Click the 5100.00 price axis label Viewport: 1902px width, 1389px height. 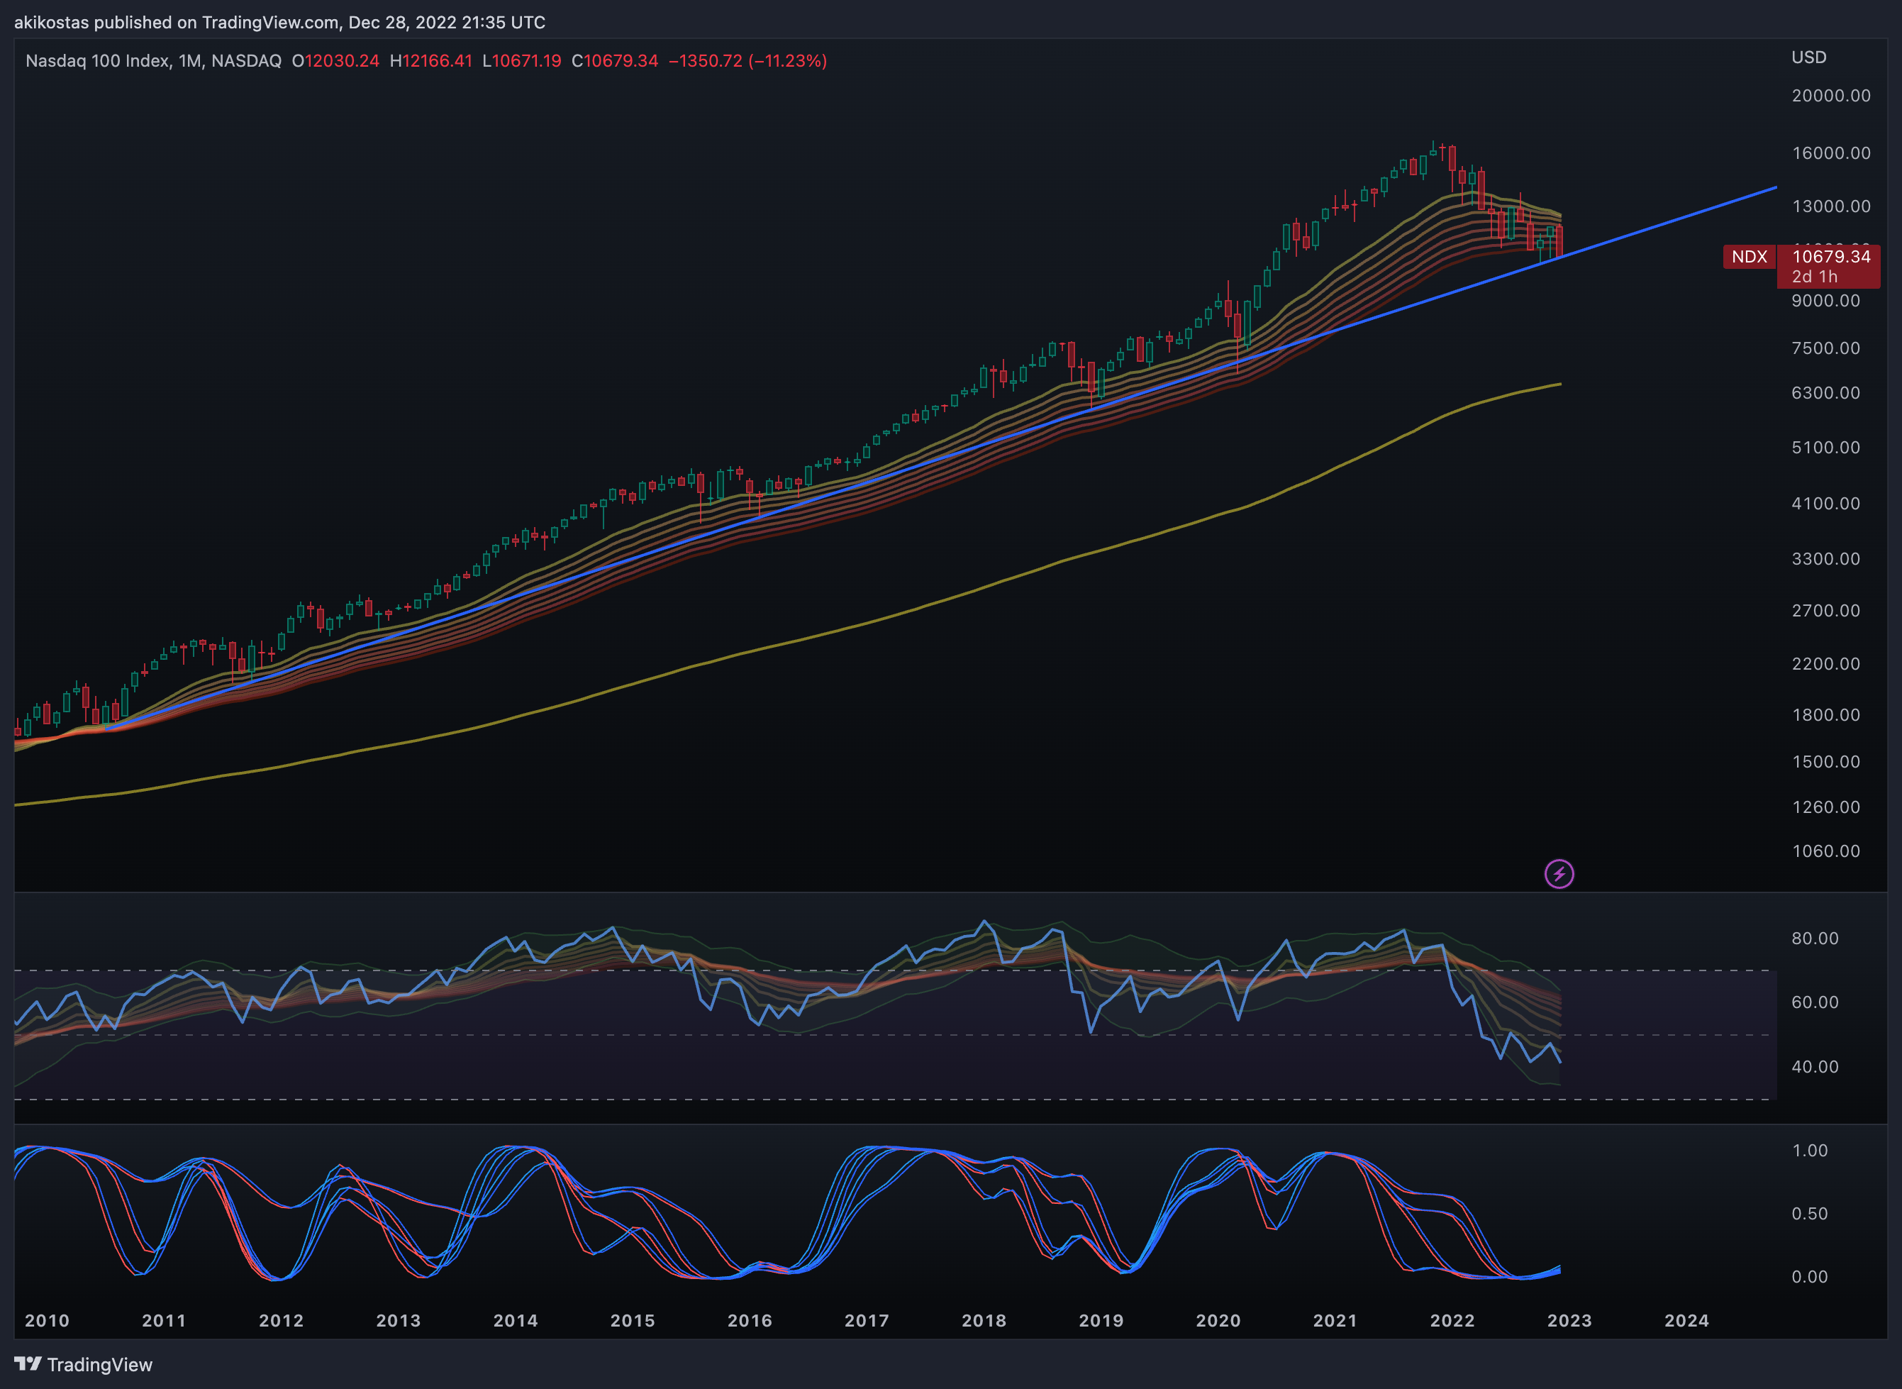click(x=1825, y=448)
